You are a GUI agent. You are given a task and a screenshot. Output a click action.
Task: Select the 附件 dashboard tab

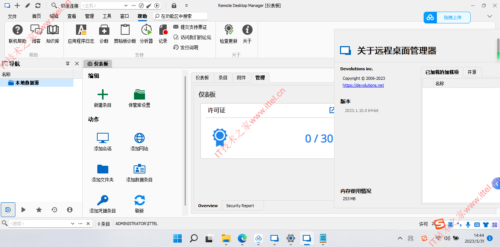(241, 78)
